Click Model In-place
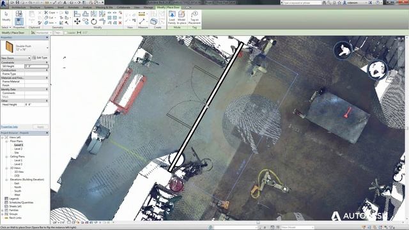The height and width of the screenshot is (230, 409). click(x=181, y=18)
